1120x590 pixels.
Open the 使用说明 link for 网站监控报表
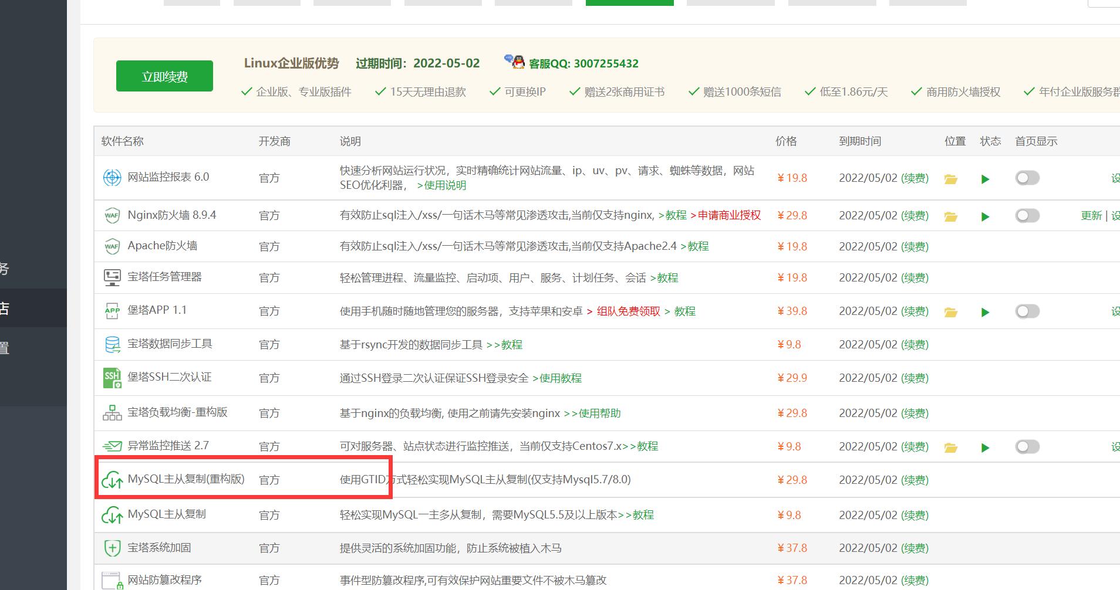coord(441,185)
